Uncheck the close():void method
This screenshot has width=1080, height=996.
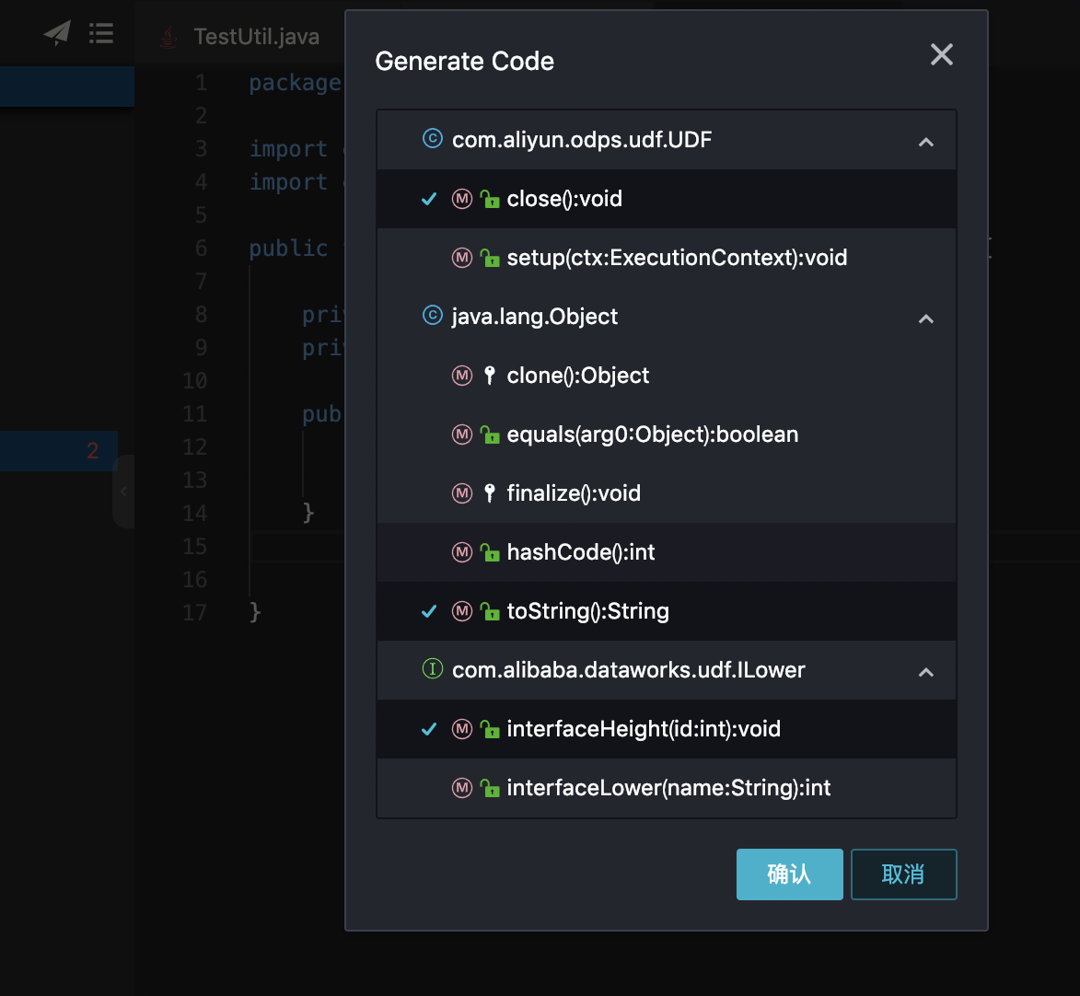pyautogui.click(x=429, y=199)
